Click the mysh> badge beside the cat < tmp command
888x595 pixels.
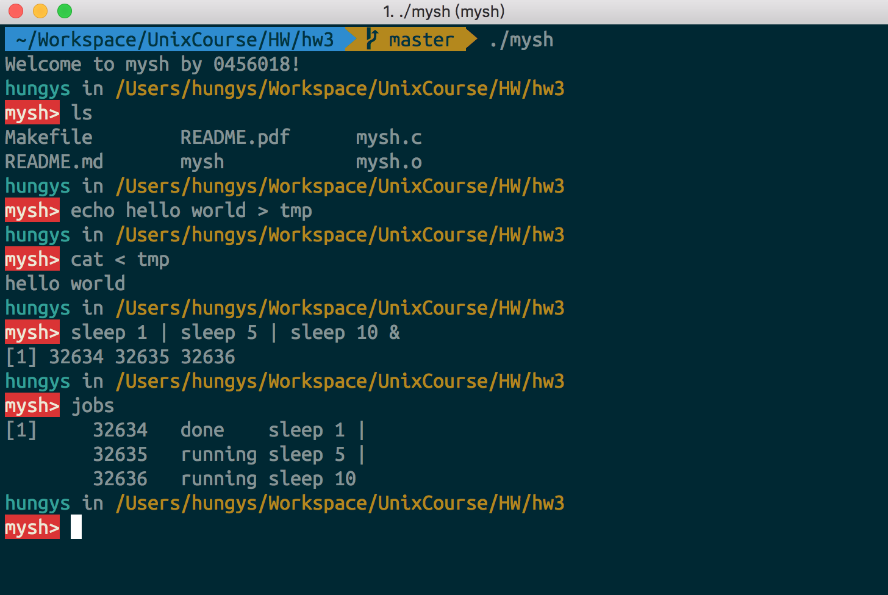pos(32,258)
